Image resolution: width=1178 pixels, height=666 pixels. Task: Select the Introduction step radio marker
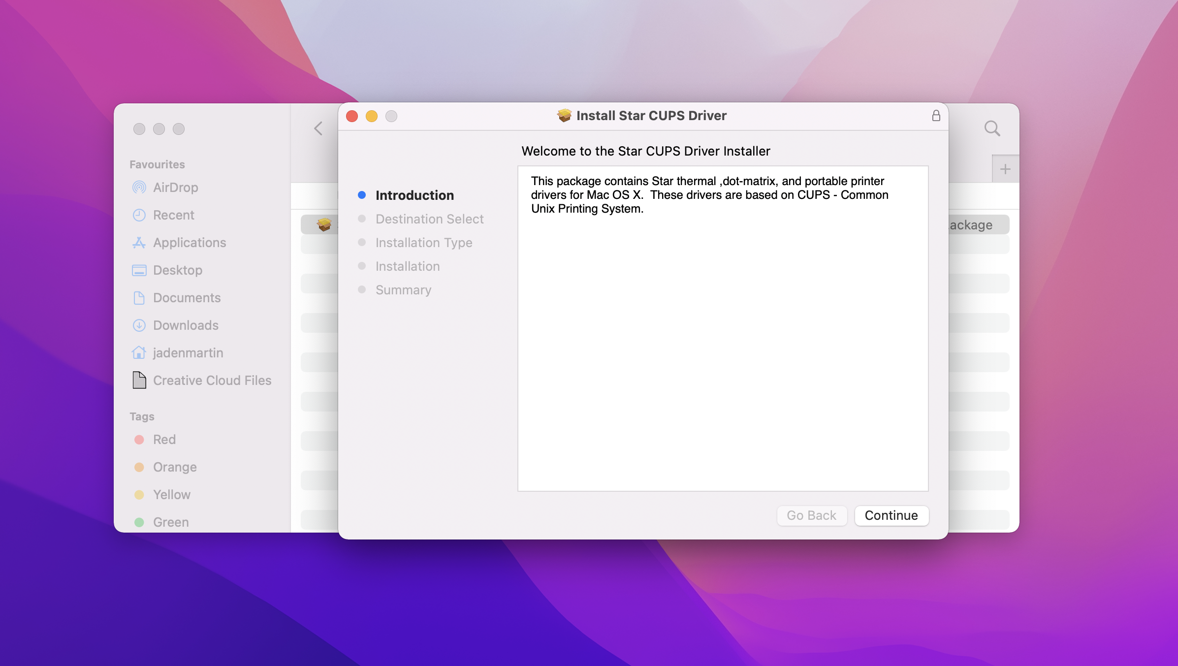[362, 195]
